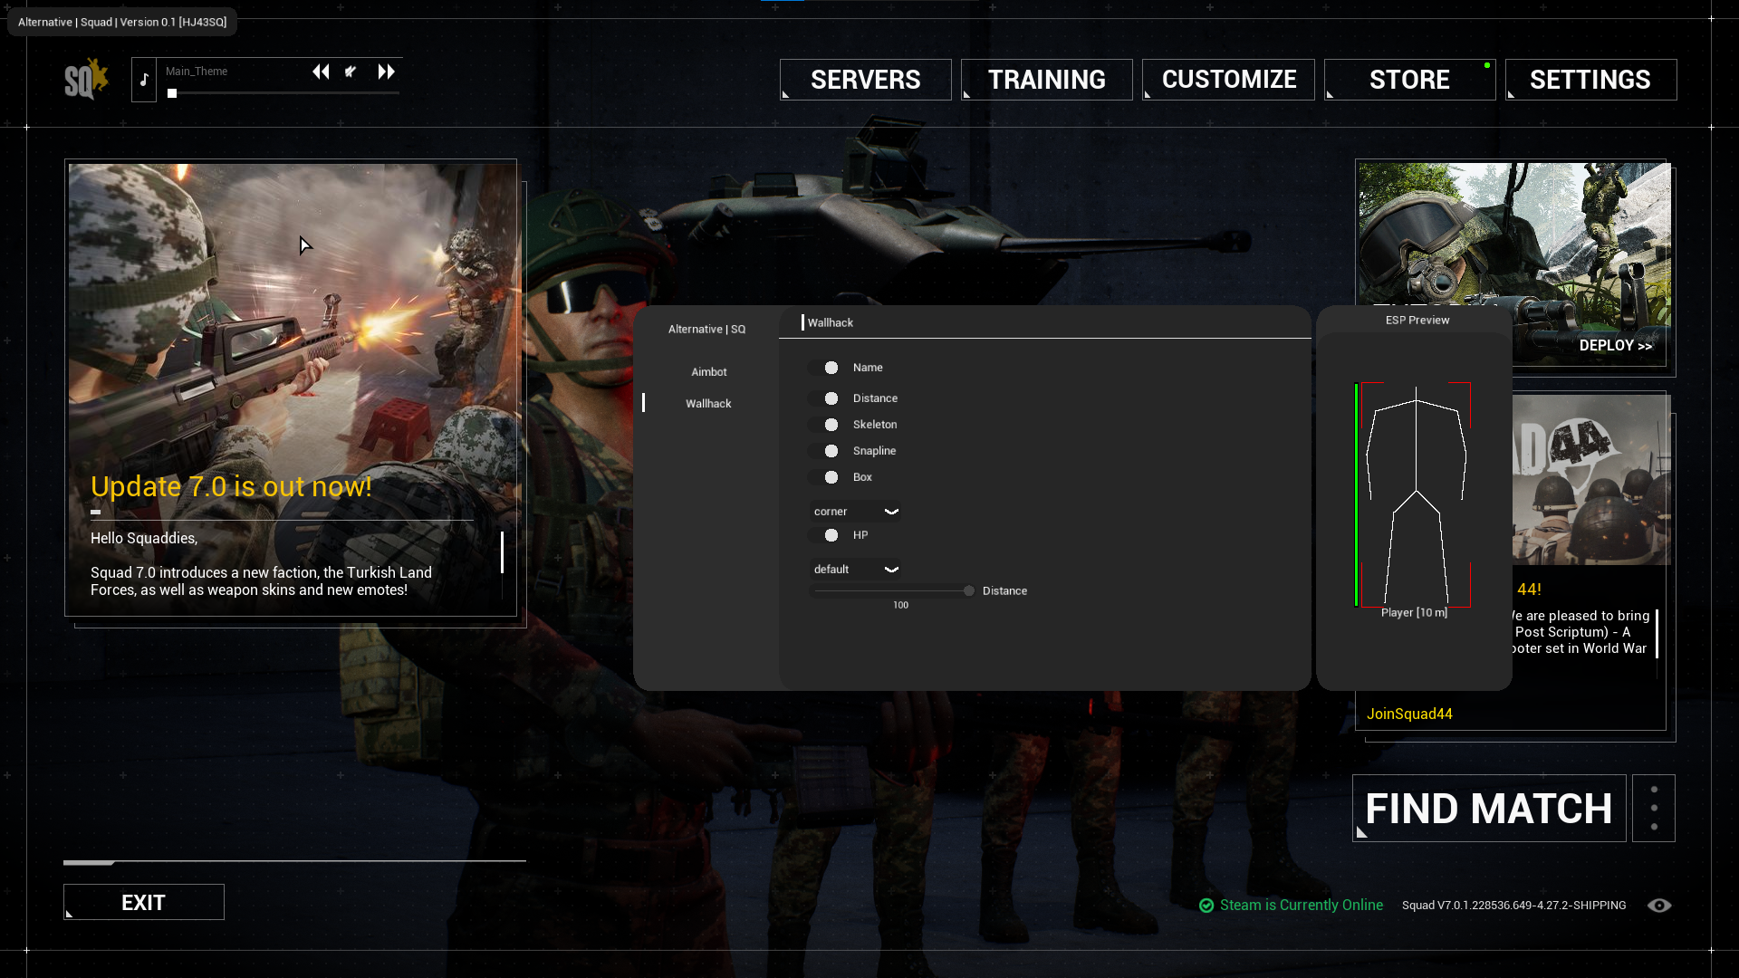
Task: Open the Aimbot settings panel
Action: 708,371
